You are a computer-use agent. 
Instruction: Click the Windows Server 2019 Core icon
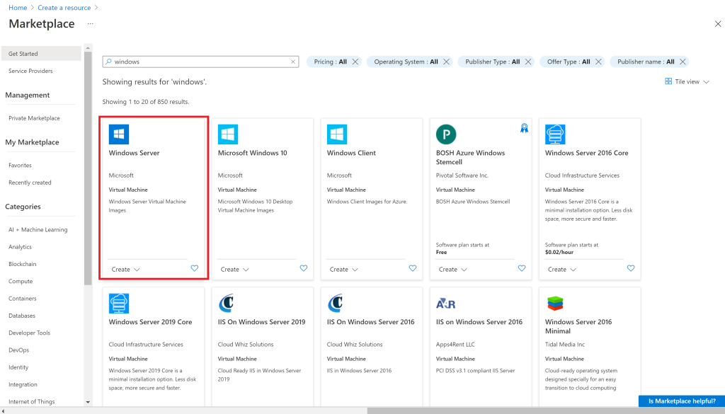[119, 304]
